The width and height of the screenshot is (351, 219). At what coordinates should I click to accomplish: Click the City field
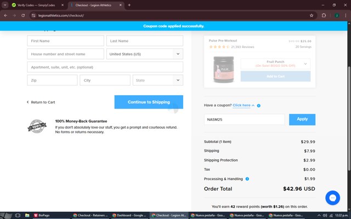pyautogui.click(x=105, y=80)
